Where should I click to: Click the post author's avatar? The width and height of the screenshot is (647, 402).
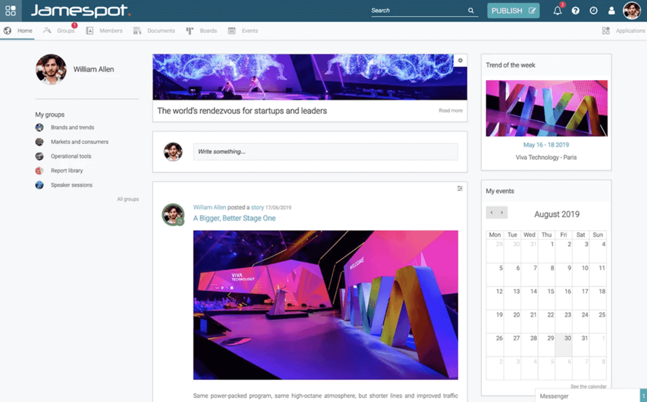pyautogui.click(x=173, y=215)
